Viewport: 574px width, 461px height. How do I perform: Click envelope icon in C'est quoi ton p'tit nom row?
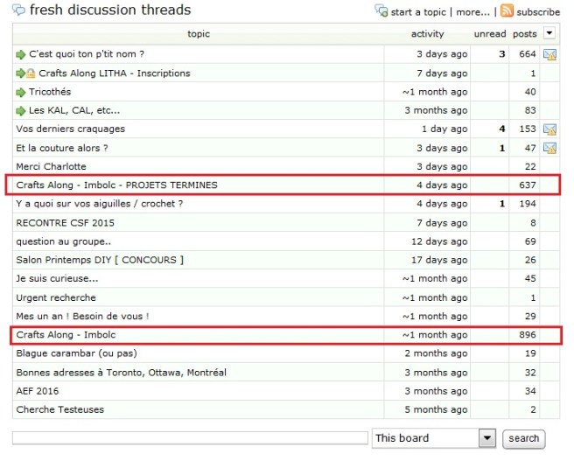coord(550,55)
